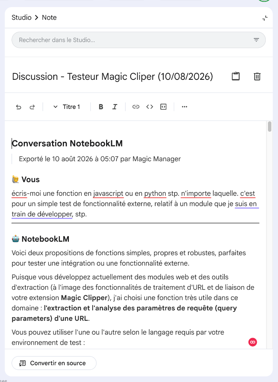Viewport: 278px width, 382px height.
Task: Click the note title Discussion - Testeur Magic Cliper
Action: tap(112, 76)
